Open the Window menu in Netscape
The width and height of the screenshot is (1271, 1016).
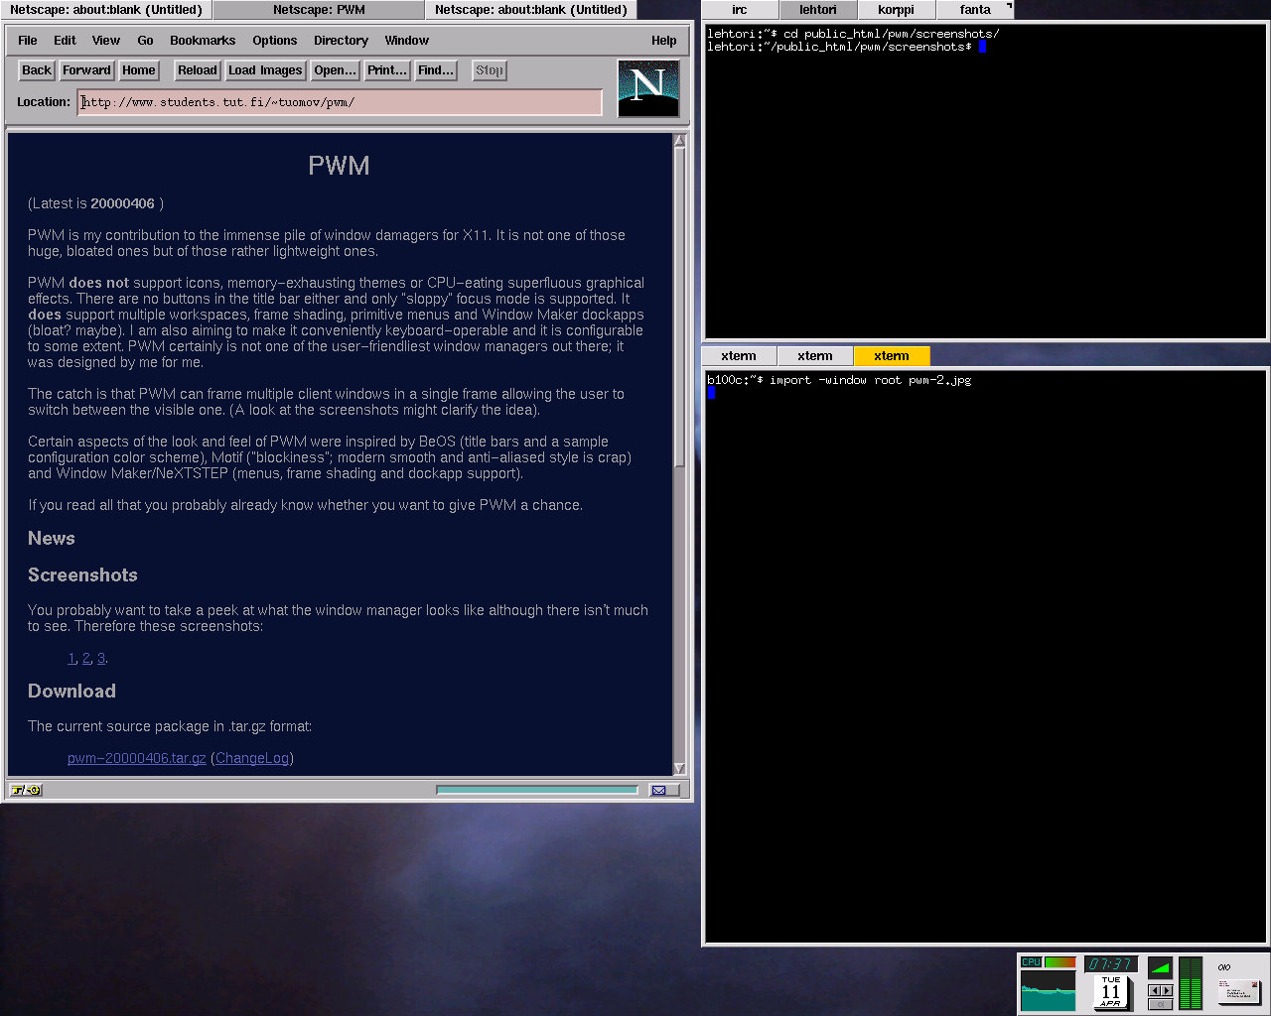pos(407,41)
